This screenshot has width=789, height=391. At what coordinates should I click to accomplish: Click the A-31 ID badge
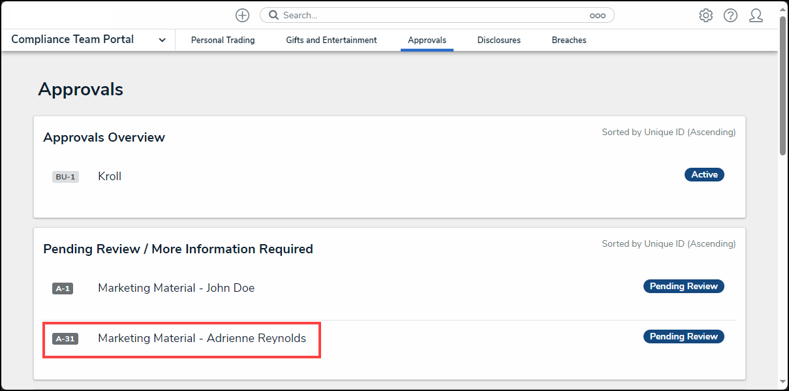click(x=65, y=339)
